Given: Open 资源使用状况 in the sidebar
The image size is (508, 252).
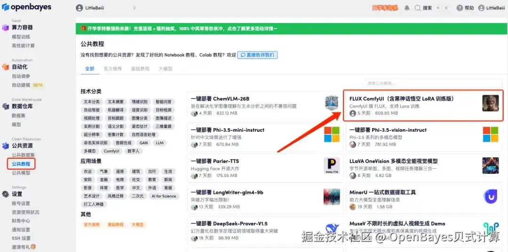Looking at the screenshot, I should pos(25,212).
